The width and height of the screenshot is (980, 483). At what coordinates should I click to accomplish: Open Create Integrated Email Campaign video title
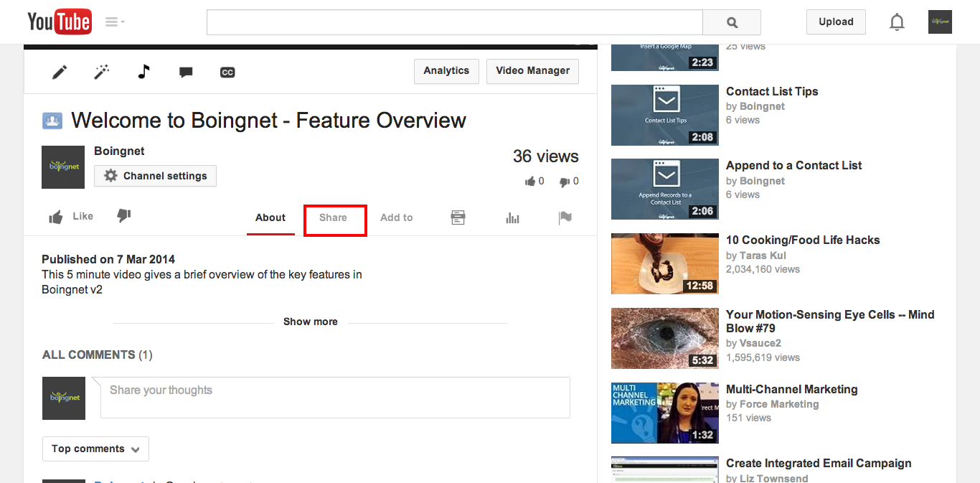[x=819, y=463]
